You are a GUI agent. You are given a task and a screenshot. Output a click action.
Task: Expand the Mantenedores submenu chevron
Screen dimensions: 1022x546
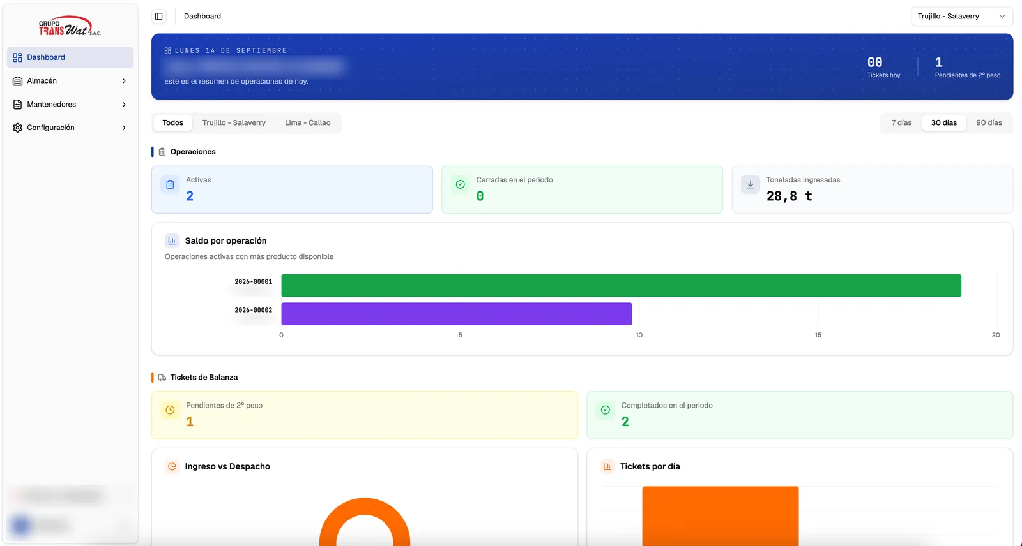(124, 105)
